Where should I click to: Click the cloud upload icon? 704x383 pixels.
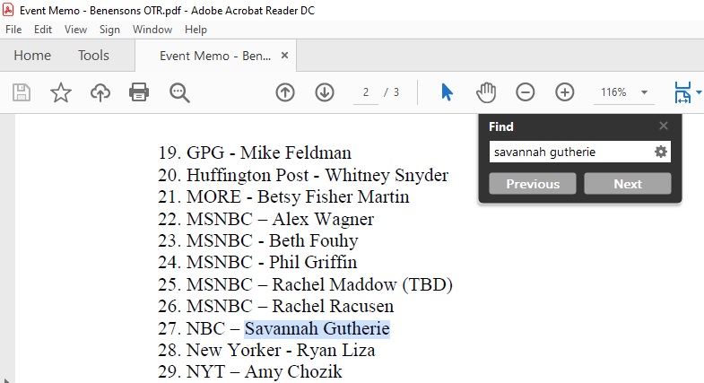[x=100, y=92]
